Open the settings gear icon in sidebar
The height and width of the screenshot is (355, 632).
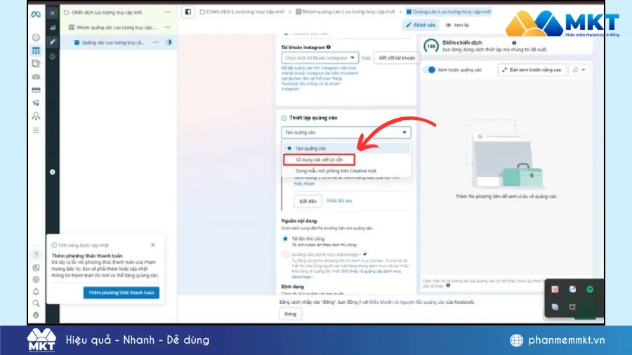36,279
